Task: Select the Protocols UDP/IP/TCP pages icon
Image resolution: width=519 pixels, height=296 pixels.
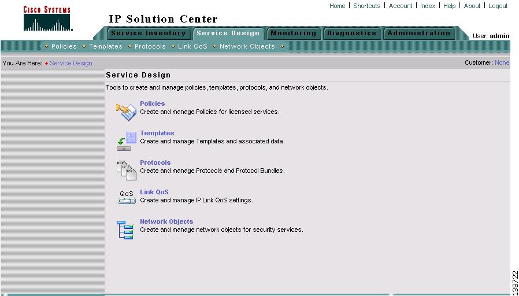Action: [x=126, y=171]
